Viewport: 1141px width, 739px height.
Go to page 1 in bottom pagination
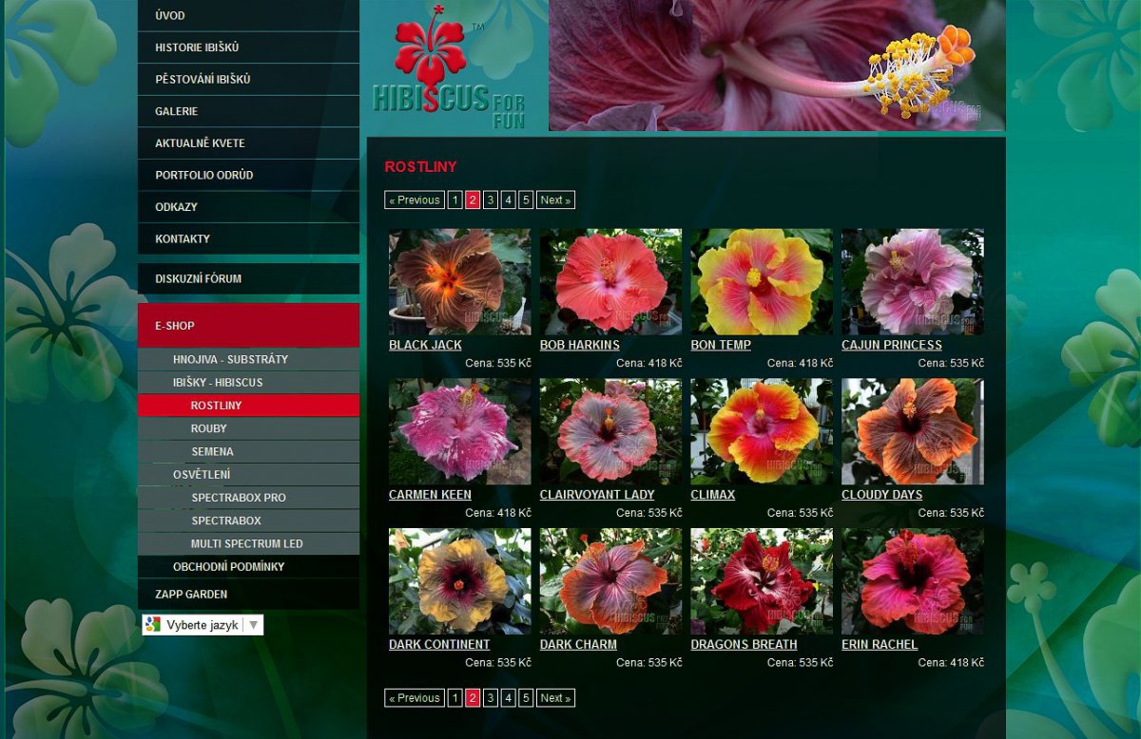455,698
